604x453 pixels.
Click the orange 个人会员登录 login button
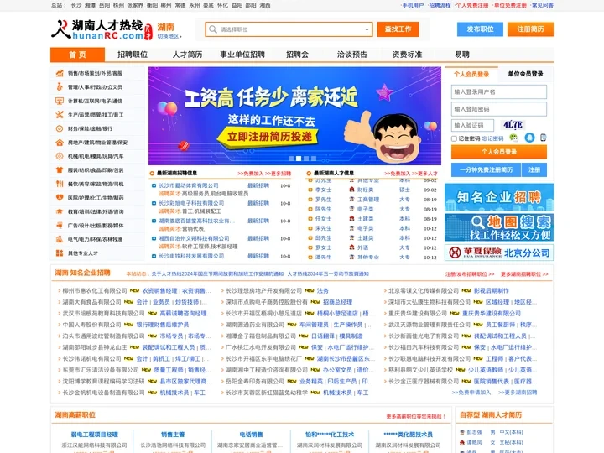pos(499,152)
